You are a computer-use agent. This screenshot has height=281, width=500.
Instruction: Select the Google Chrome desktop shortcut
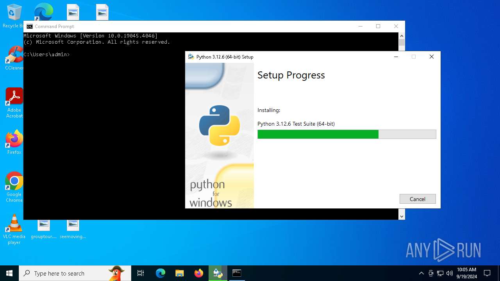pos(14,187)
